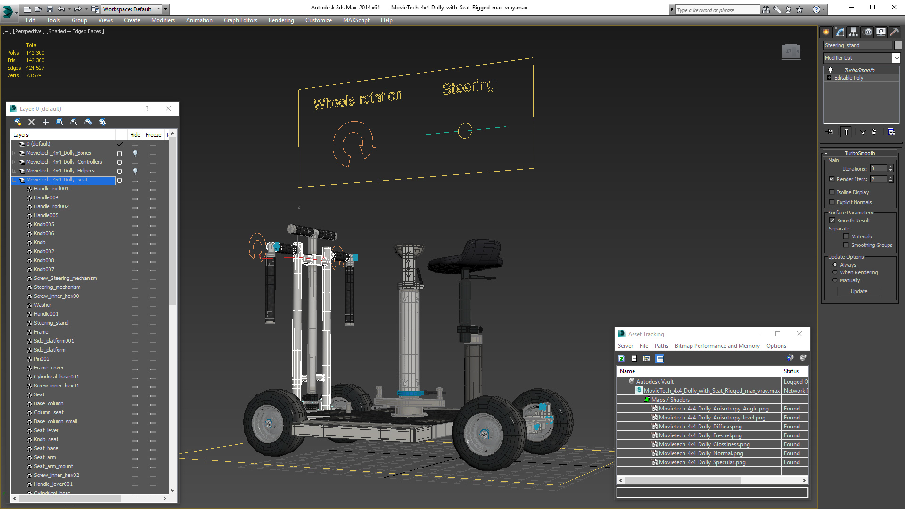Remove modifier from stack trash icon

point(874,132)
